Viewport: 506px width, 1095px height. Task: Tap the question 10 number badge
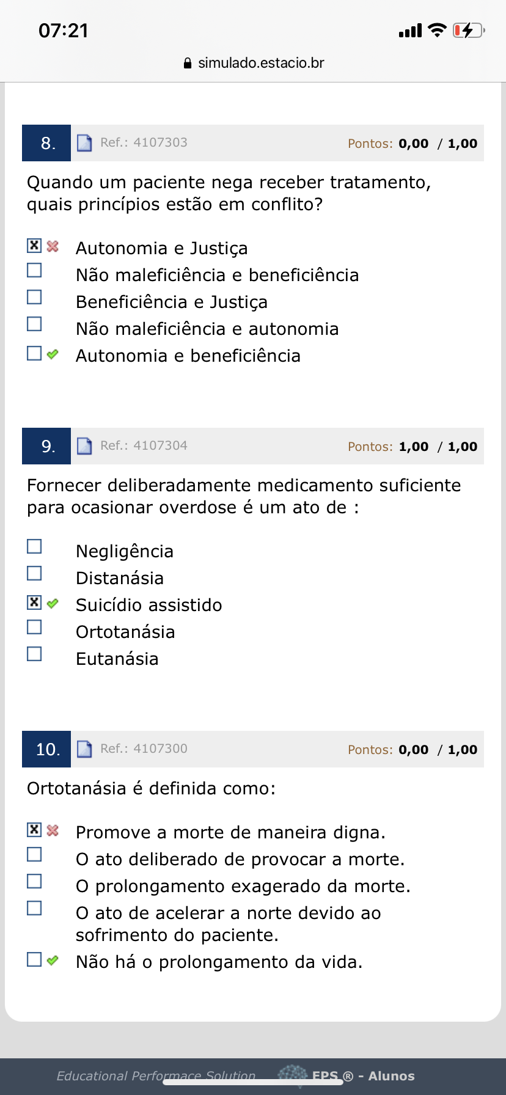(x=46, y=749)
